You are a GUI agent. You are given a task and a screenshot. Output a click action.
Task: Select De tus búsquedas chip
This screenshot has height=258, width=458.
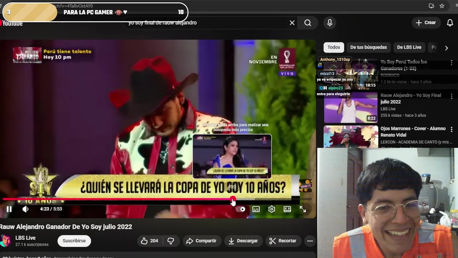(369, 47)
